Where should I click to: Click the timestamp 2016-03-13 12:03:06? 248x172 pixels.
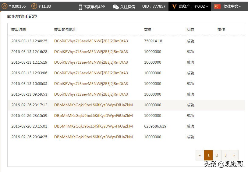[29, 73]
